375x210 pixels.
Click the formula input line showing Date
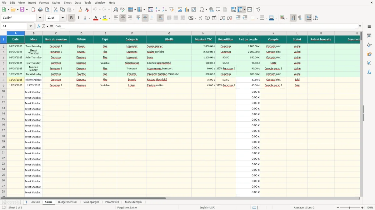point(206,26)
